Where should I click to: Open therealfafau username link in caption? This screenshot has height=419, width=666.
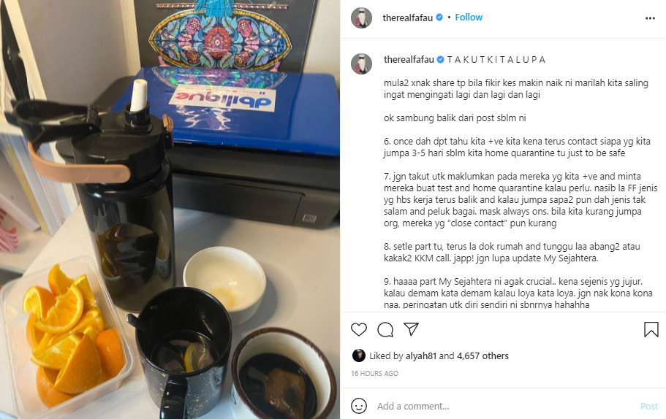coord(409,59)
